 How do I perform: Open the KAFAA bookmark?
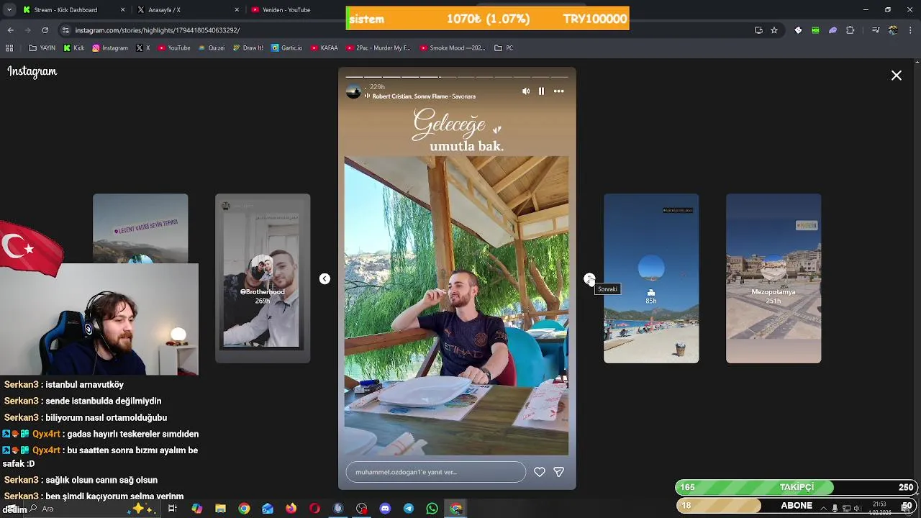point(325,48)
